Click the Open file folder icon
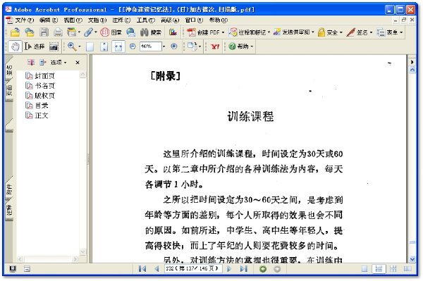423x281 pixels. (x=16, y=32)
